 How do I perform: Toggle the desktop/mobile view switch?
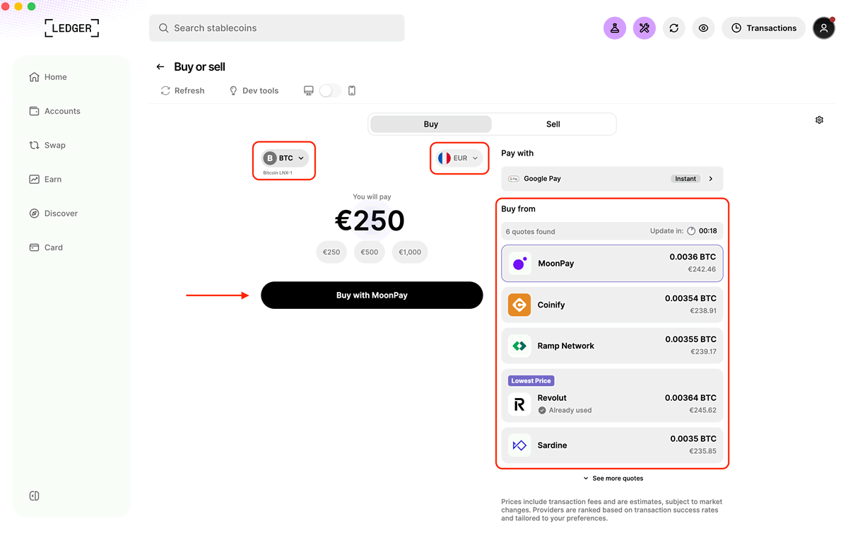click(330, 90)
